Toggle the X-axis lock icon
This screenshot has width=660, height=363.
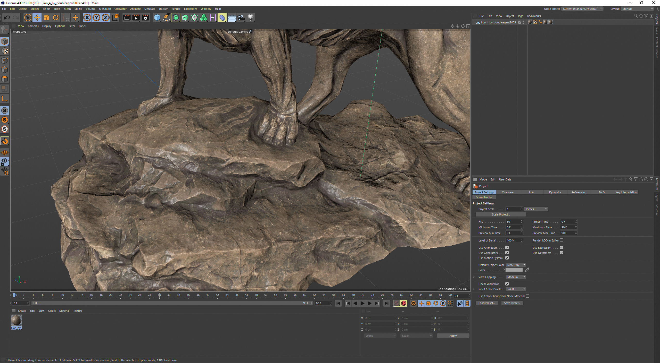(87, 18)
